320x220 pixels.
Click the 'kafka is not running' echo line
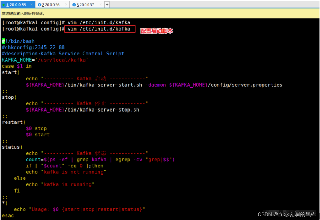tap(66, 172)
